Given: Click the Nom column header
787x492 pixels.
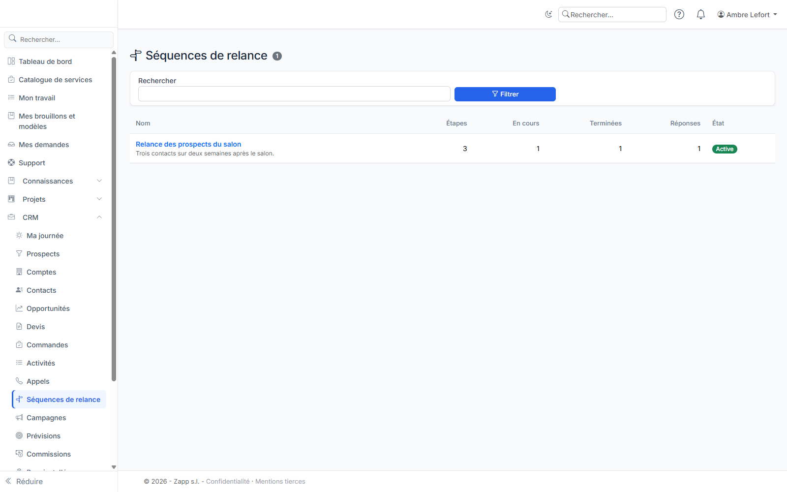Looking at the screenshot, I should point(143,123).
